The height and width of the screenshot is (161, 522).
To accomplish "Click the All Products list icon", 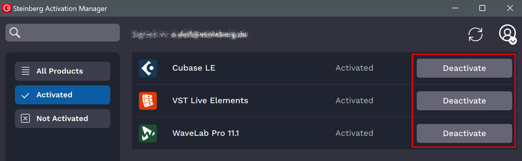I will (26, 71).
